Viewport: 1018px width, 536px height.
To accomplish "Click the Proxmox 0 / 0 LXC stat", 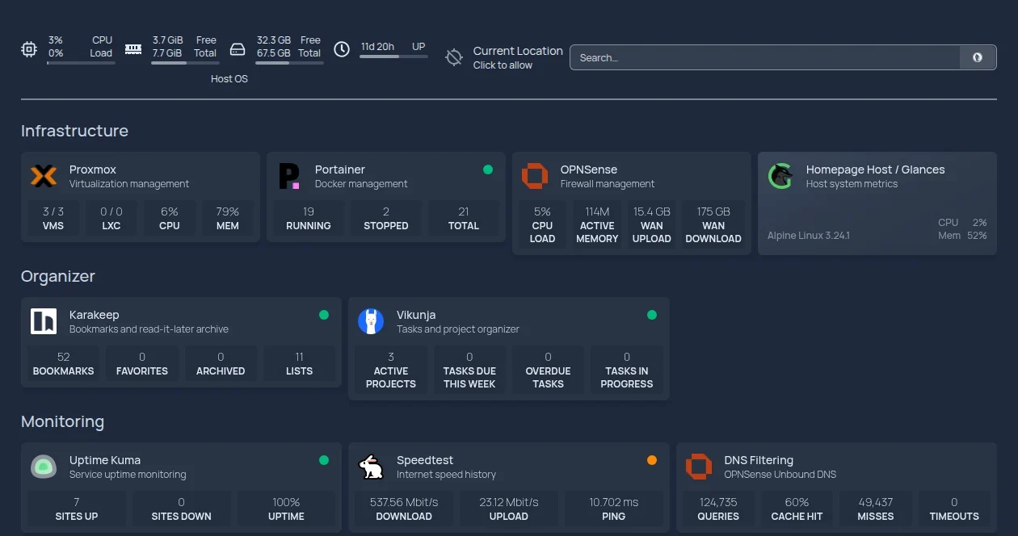I will 111,218.
